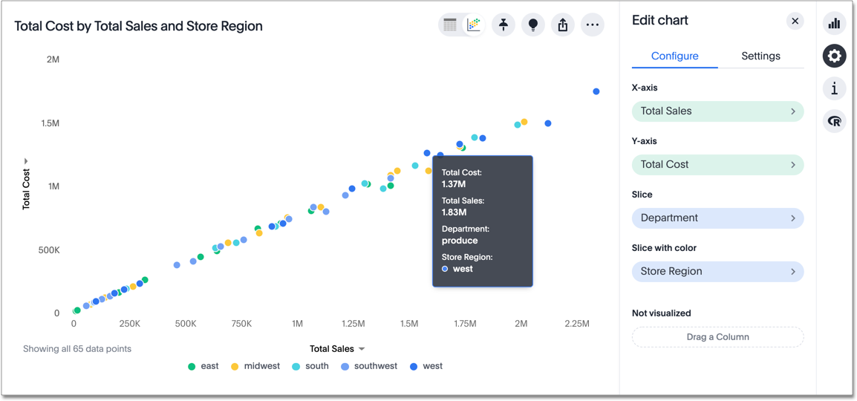857x401 pixels.
Task: Click the midwest legend color dot
Action: tap(235, 366)
